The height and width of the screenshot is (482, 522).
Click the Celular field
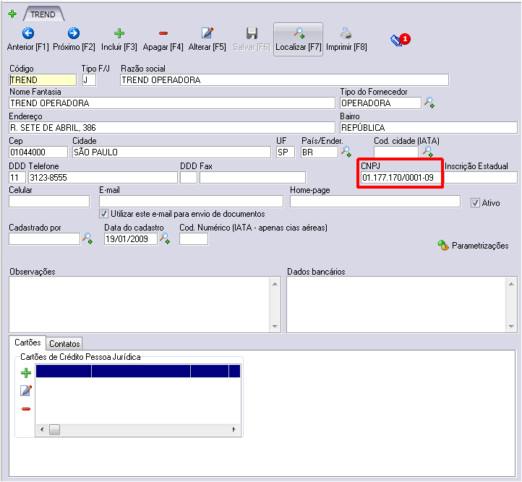pos(49,202)
